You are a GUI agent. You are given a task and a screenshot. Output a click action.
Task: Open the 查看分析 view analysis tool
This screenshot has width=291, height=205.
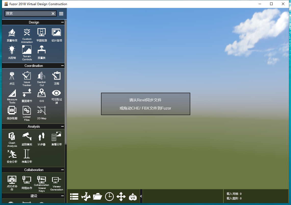(x=57, y=139)
